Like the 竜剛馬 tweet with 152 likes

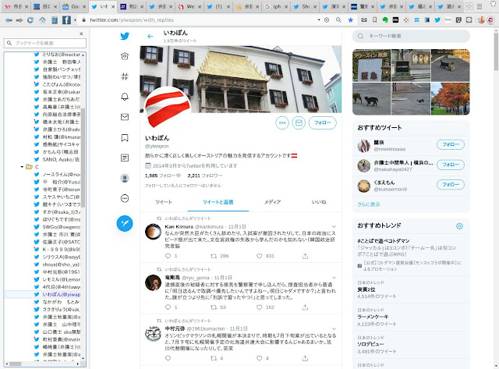click(x=260, y=307)
